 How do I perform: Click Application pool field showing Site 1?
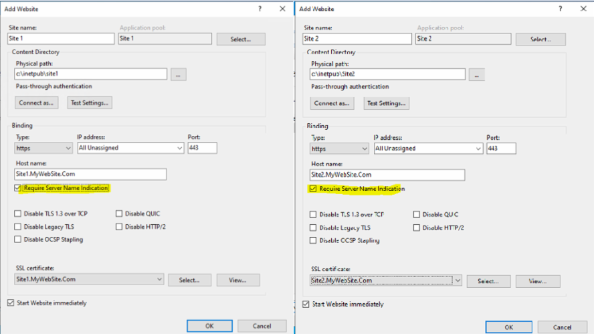pyautogui.click(x=165, y=39)
